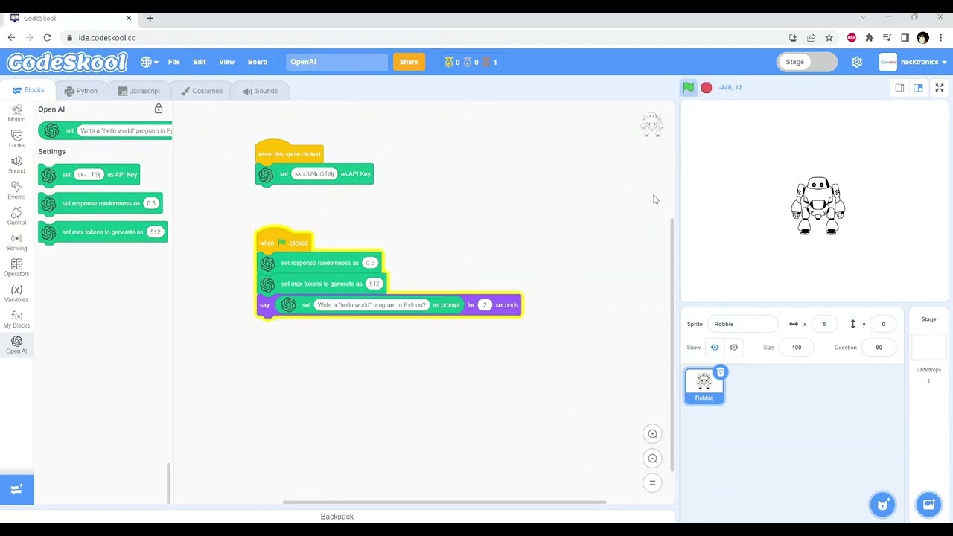Click the lock icon beside Open AI

159,109
